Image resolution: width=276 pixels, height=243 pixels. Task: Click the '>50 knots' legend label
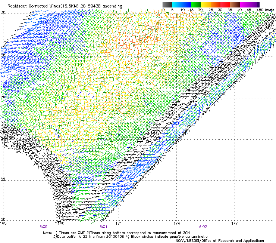(x=265, y=10)
